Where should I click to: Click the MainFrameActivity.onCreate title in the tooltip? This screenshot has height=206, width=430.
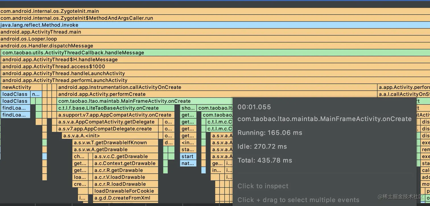(324, 119)
